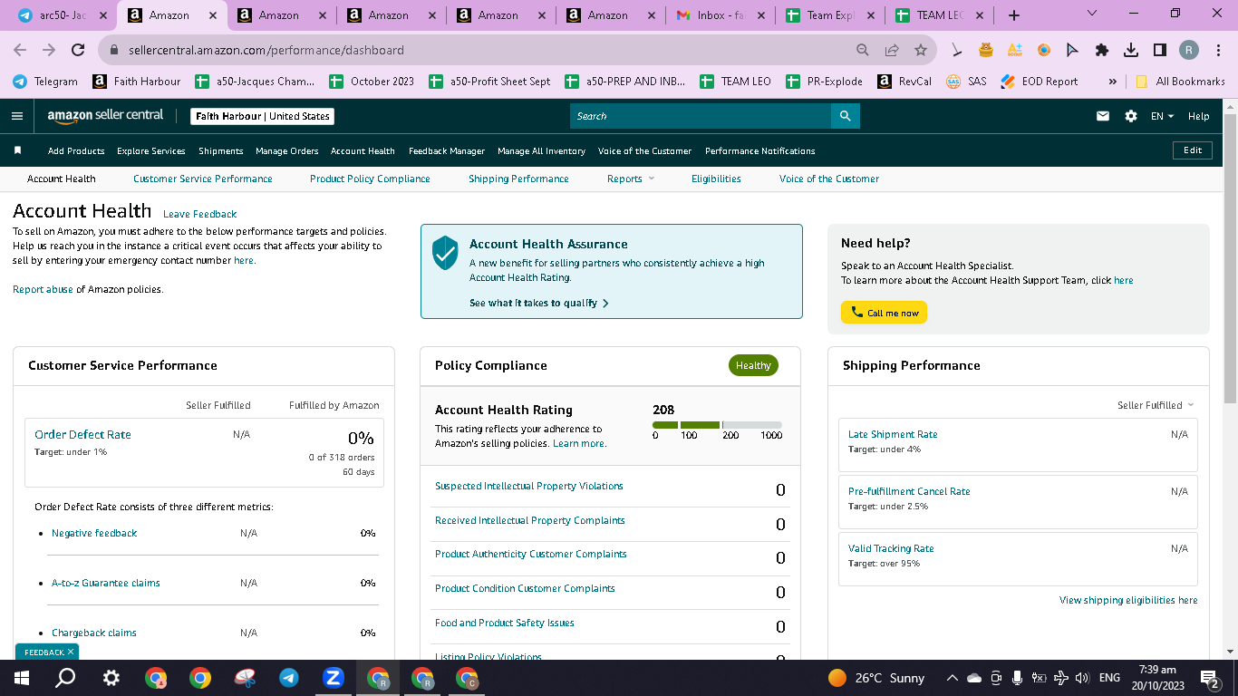This screenshot has width=1238, height=696.
Task: Open the Eligibilities tab
Action: (716, 179)
